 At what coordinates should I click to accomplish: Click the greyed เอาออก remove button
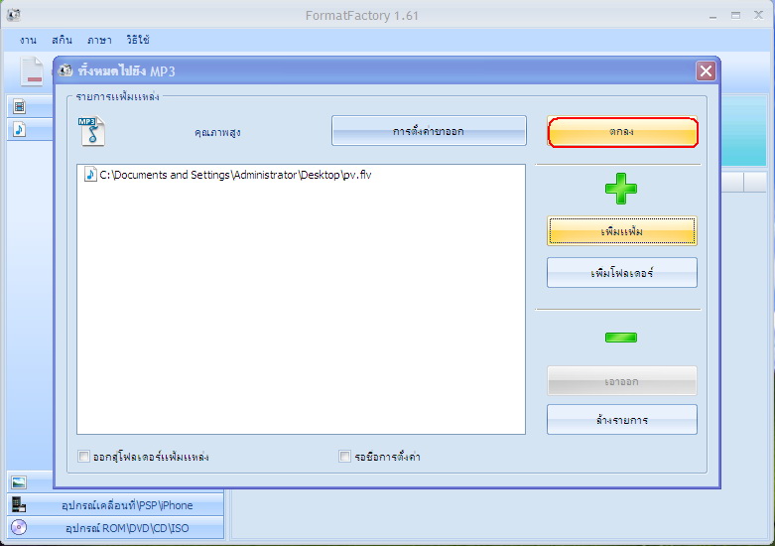622,381
